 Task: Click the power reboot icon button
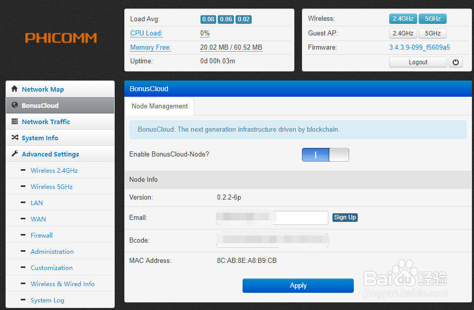456,62
